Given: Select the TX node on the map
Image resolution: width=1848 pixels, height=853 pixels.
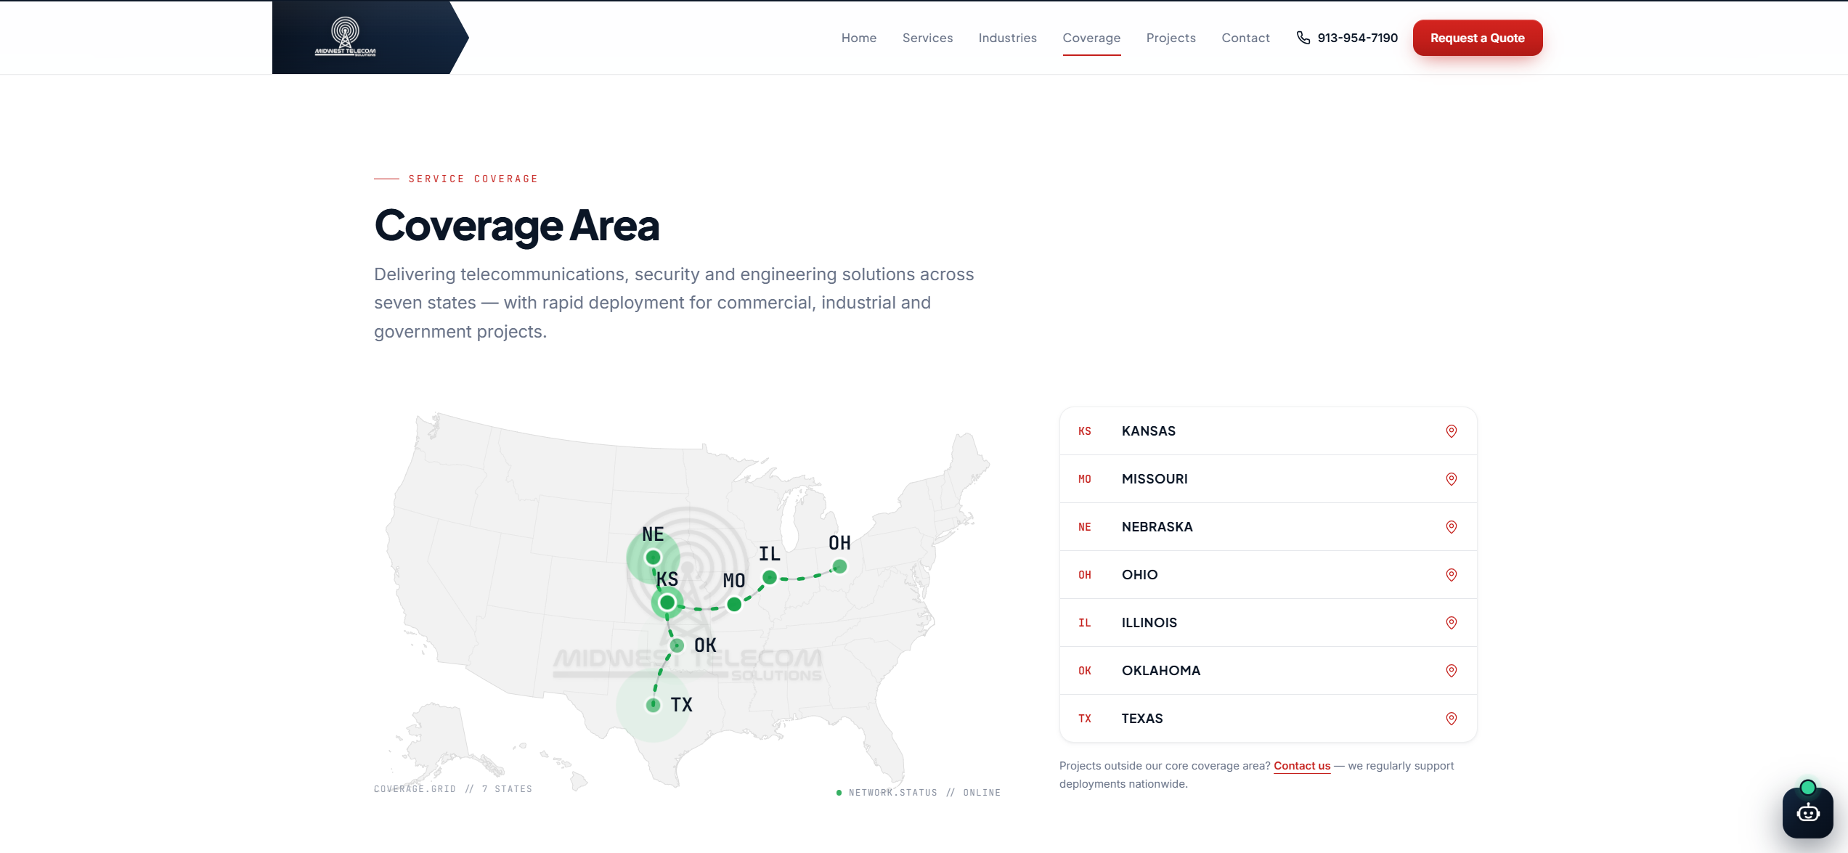Looking at the screenshot, I should pos(654,705).
